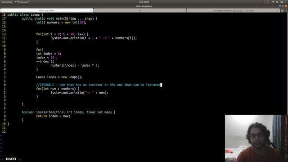
Task: Click the new tab icon
Action: [x=283, y=10]
